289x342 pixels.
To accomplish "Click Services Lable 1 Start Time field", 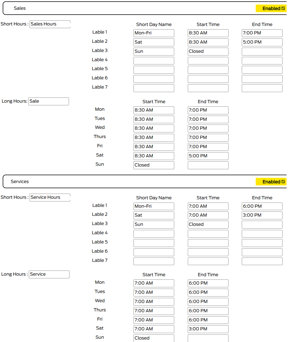I will (208, 206).
